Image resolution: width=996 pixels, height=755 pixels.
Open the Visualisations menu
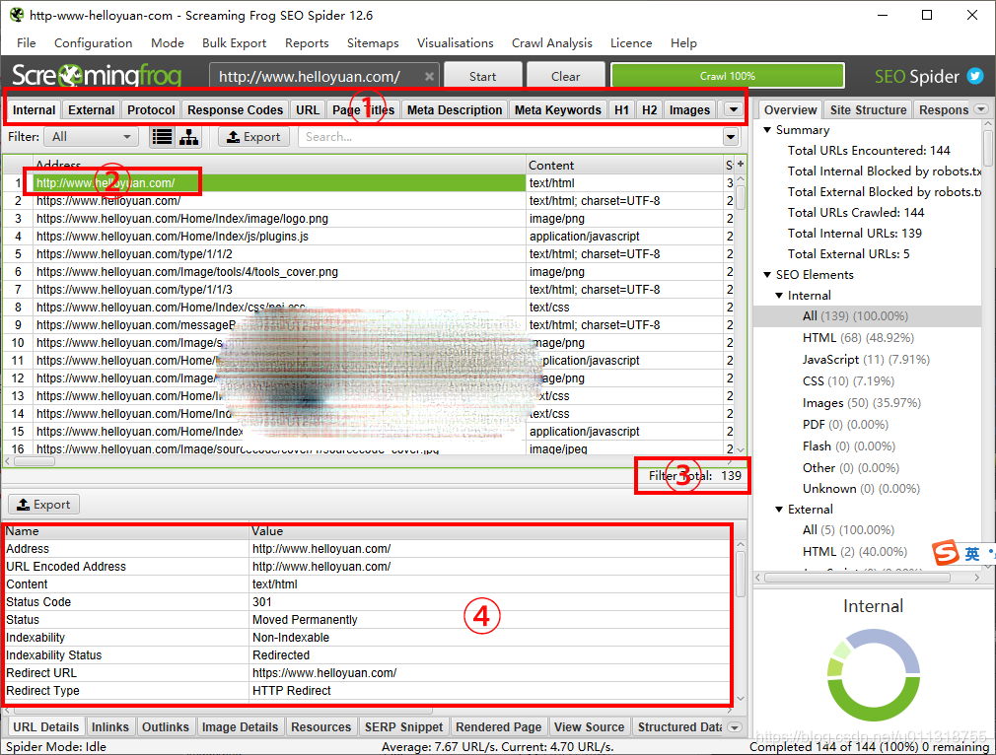click(x=456, y=42)
